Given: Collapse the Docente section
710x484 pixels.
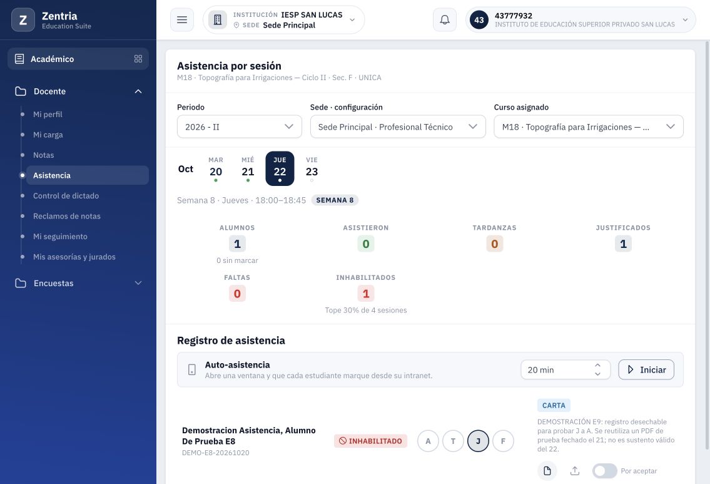Looking at the screenshot, I should coord(138,91).
